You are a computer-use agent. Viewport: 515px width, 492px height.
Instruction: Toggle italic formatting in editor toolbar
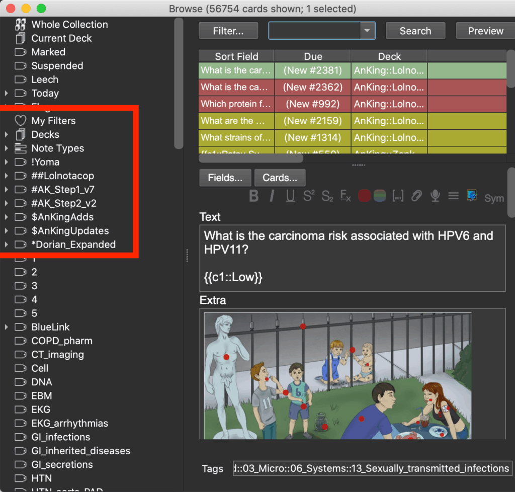point(272,196)
